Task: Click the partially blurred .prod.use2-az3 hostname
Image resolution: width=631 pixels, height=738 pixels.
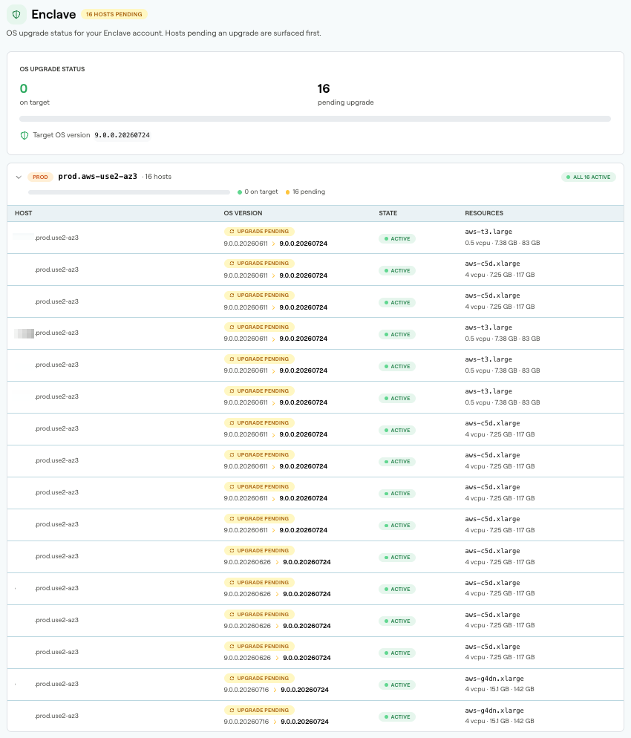Action: click(47, 333)
